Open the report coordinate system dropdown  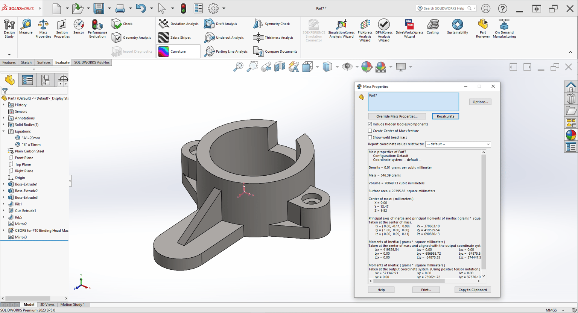(x=458, y=144)
